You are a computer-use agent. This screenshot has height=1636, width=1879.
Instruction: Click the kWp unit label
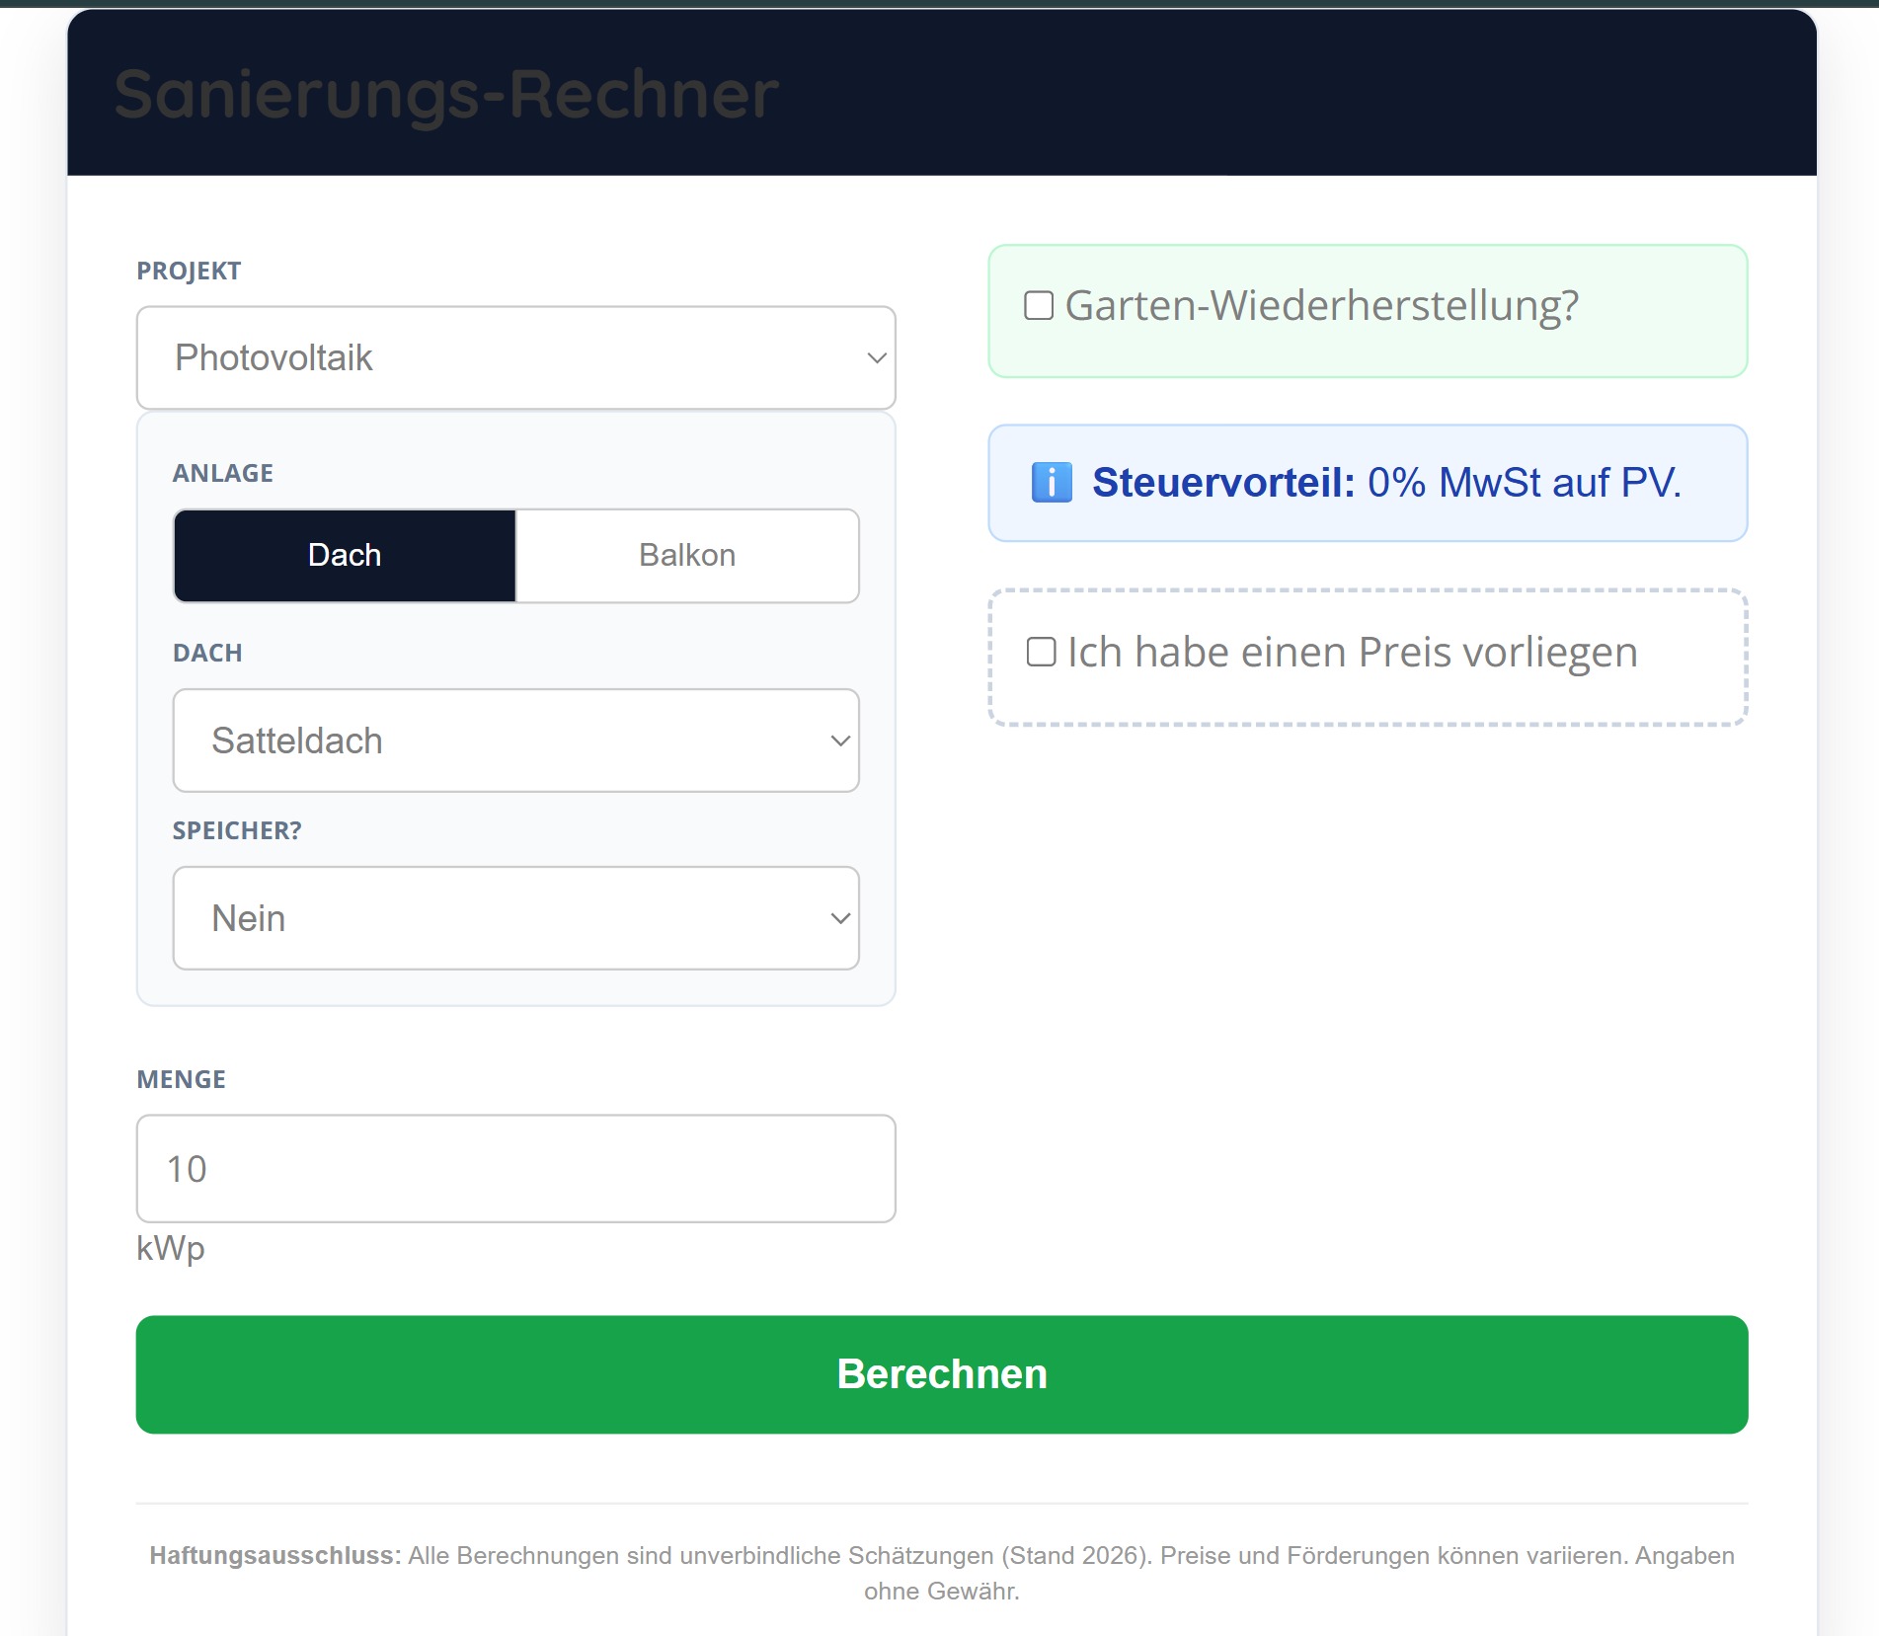click(x=171, y=1248)
